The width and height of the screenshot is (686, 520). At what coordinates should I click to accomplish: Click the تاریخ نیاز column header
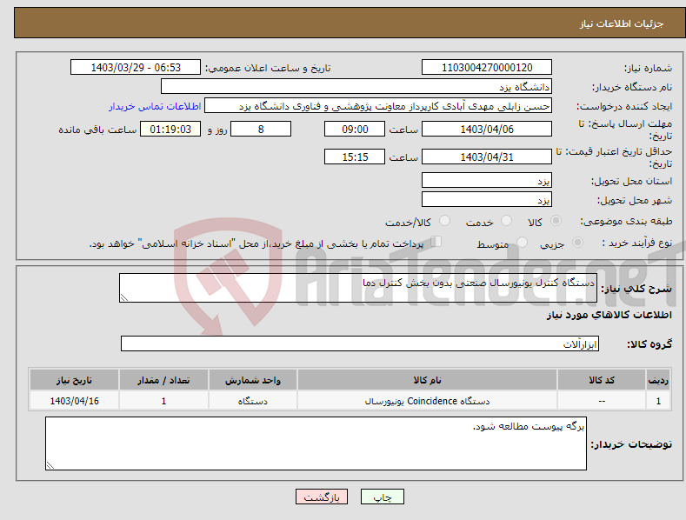point(75,380)
